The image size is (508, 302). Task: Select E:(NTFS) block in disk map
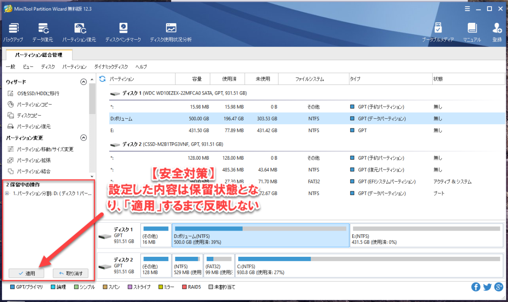(427, 236)
